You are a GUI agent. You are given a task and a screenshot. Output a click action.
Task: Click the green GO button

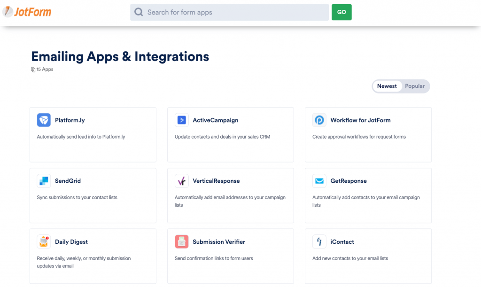point(341,12)
